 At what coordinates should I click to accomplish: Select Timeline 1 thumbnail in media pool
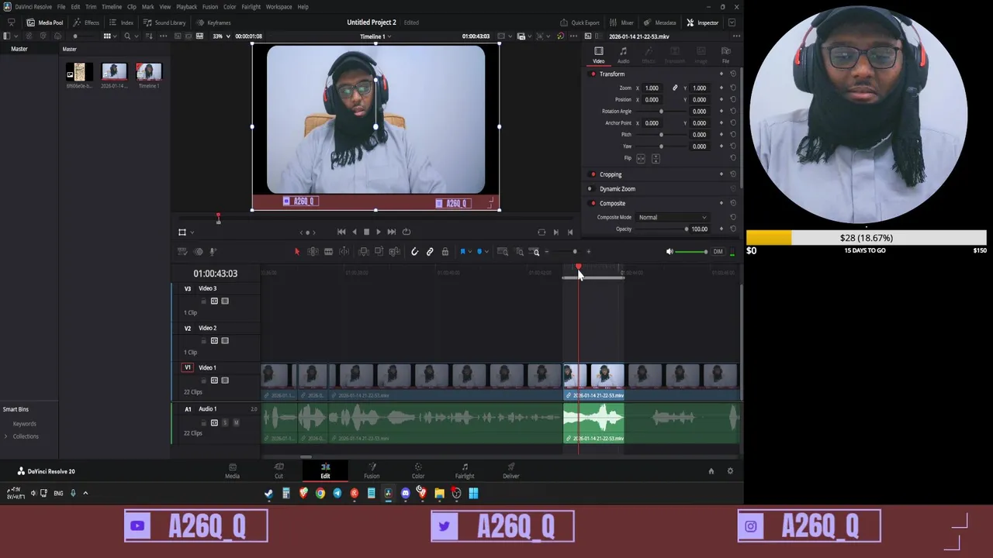149,73
